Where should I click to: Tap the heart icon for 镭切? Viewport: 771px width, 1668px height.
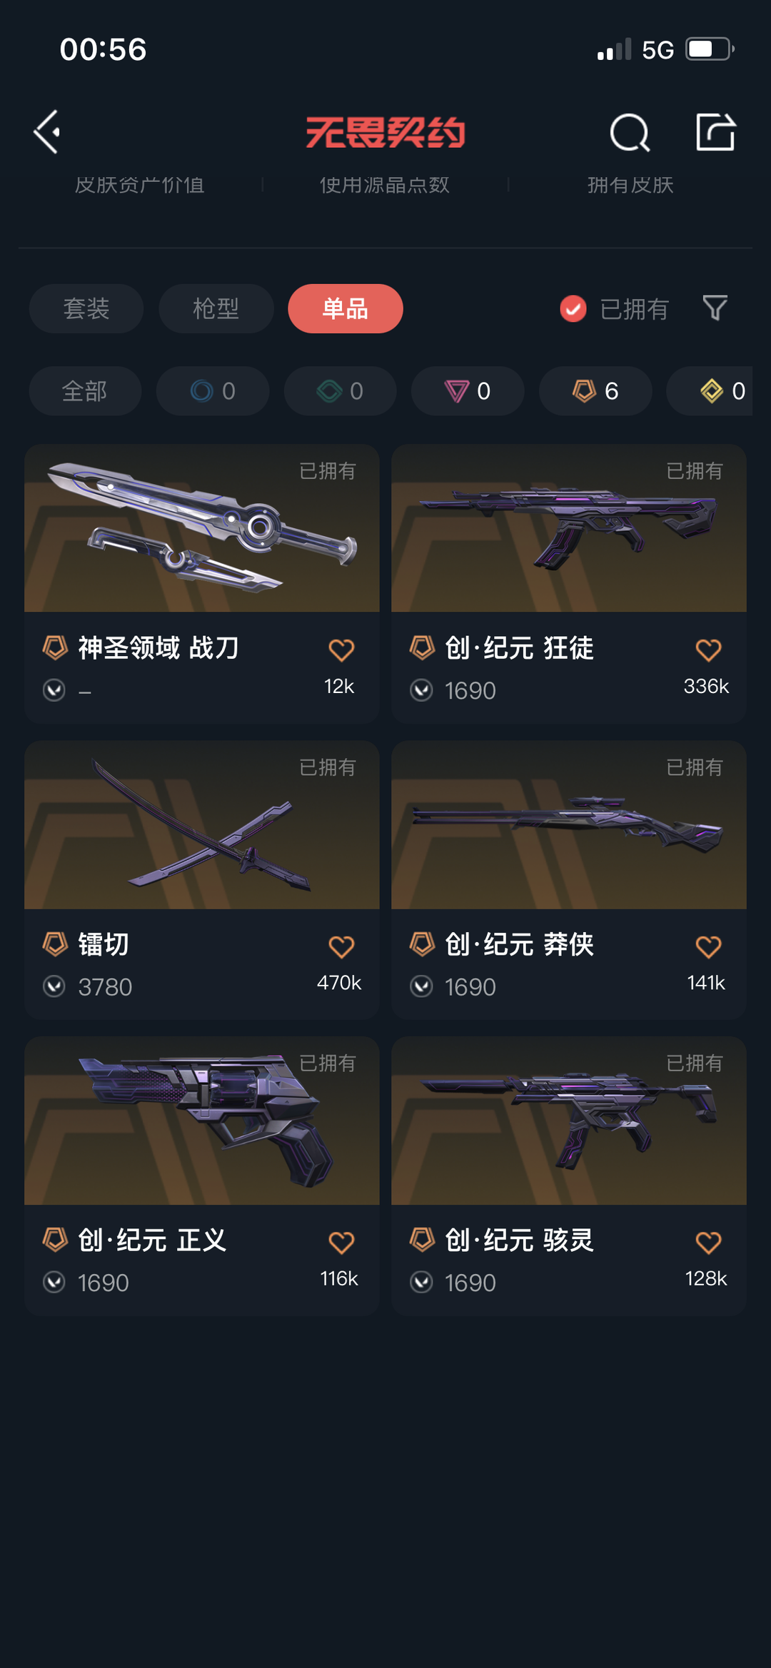(x=341, y=946)
